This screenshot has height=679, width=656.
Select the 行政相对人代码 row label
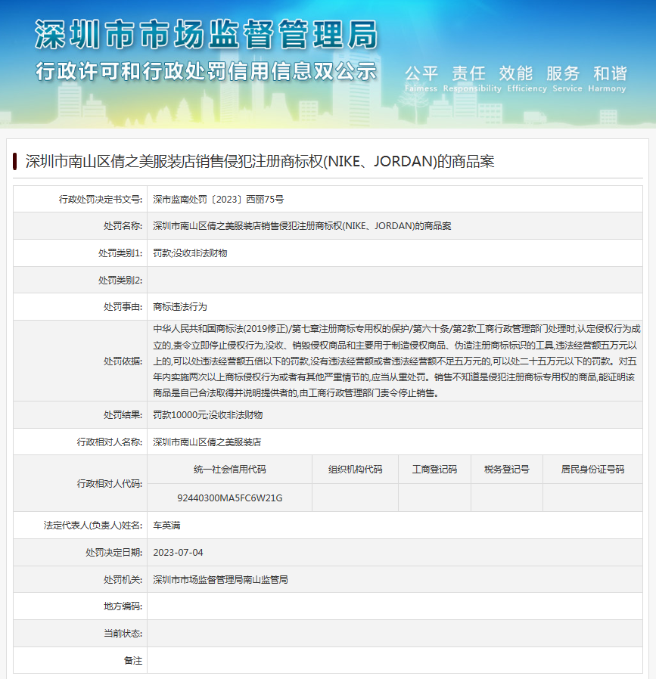(110, 484)
